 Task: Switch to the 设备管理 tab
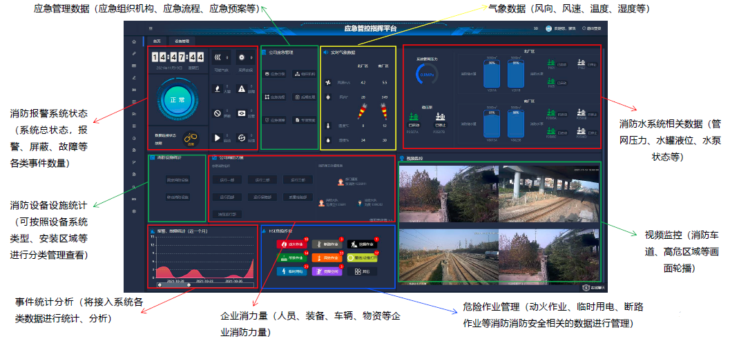pyautogui.click(x=182, y=41)
